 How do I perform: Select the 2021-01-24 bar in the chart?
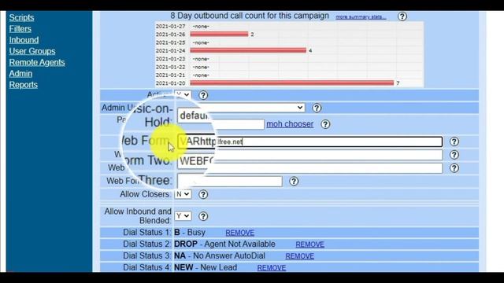click(x=248, y=50)
